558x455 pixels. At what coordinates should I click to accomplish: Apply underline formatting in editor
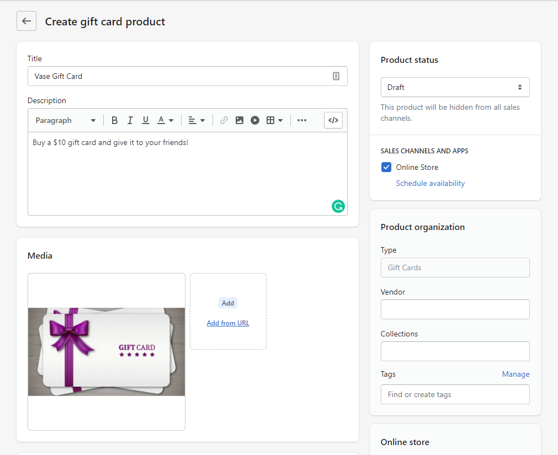[x=146, y=120]
